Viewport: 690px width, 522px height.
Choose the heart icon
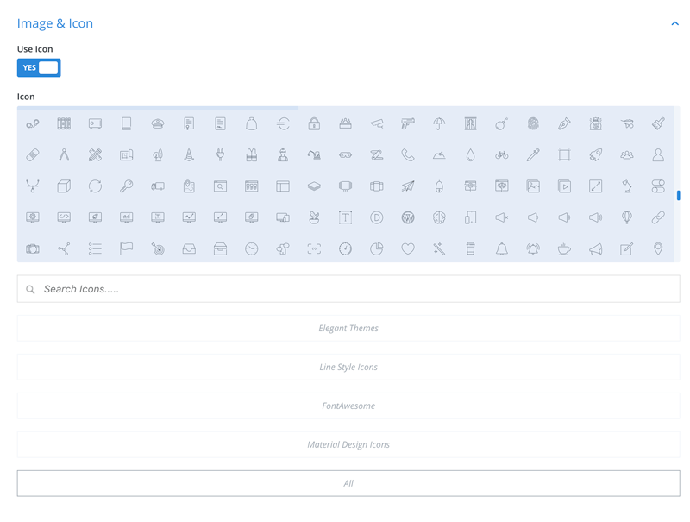click(408, 248)
